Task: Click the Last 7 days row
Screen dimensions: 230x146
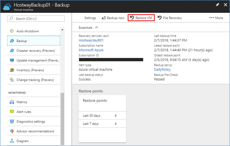Action: click(x=103, y=124)
